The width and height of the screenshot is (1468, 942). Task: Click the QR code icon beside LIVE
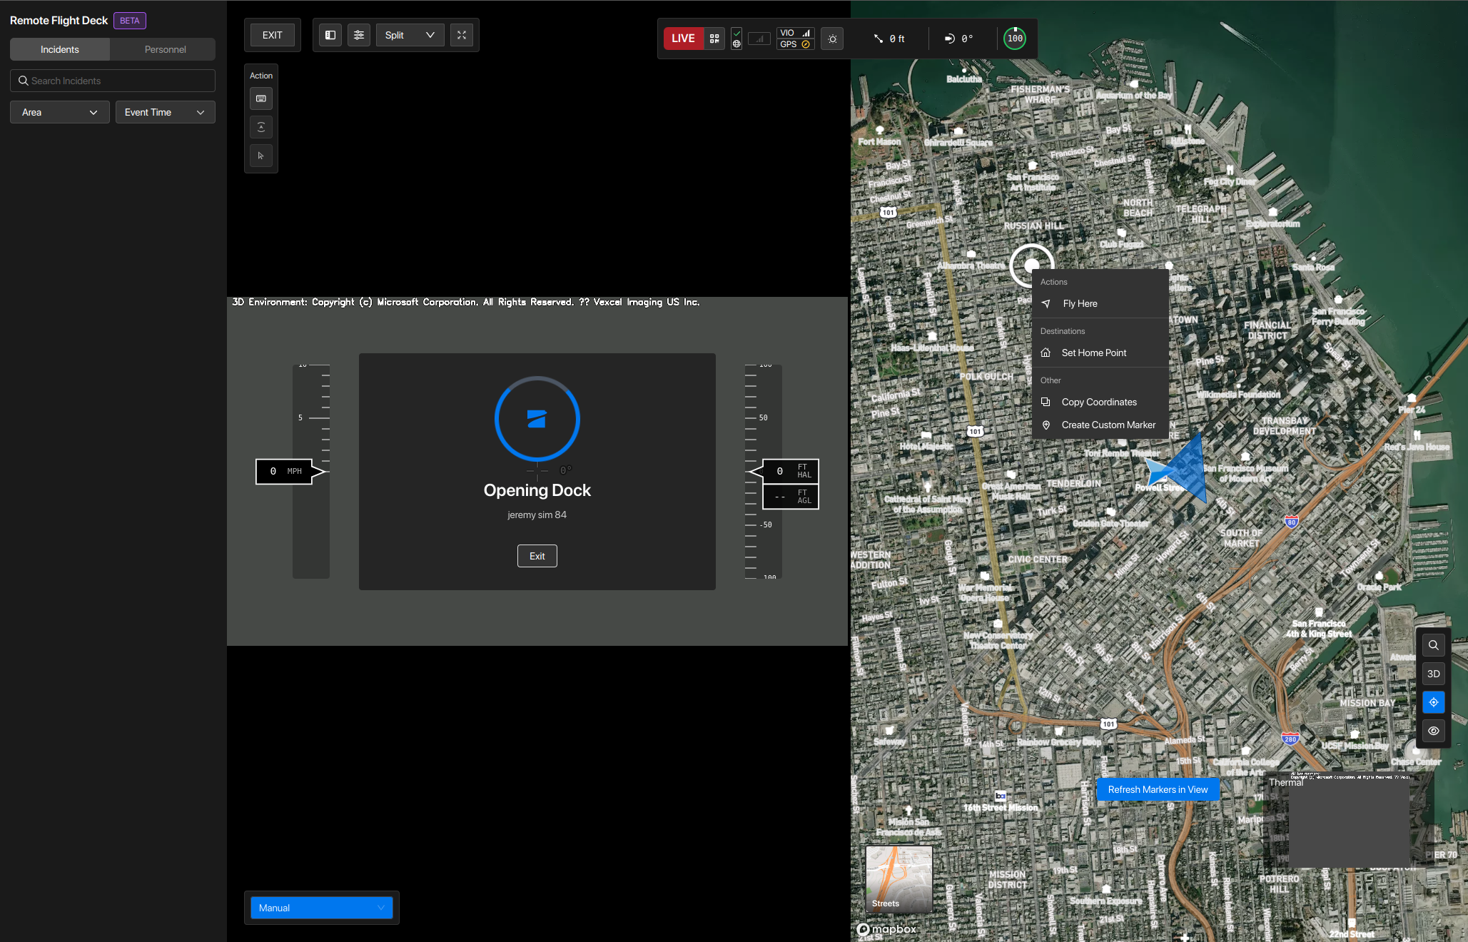[714, 39]
